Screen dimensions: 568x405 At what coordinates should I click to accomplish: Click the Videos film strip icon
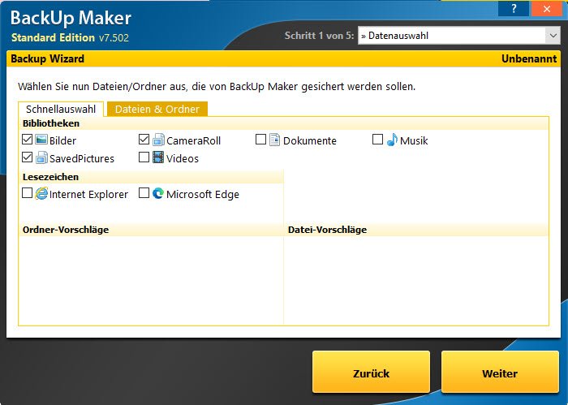click(x=158, y=157)
